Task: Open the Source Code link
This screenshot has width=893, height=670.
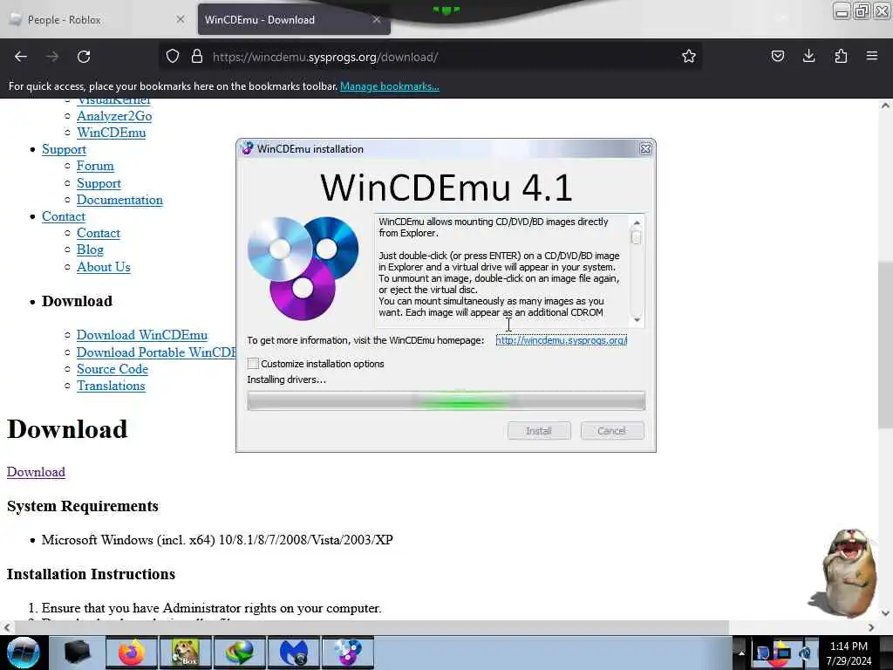Action: pyautogui.click(x=112, y=369)
